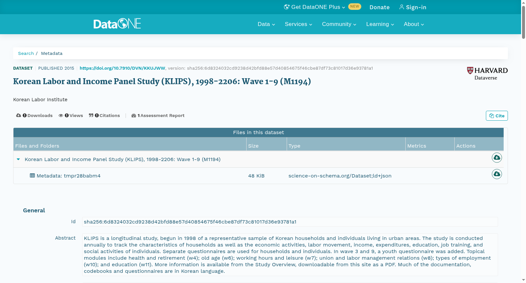The height and width of the screenshot is (283, 526).
Task: Go back to Search via breadcrumb
Action: click(26, 53)
